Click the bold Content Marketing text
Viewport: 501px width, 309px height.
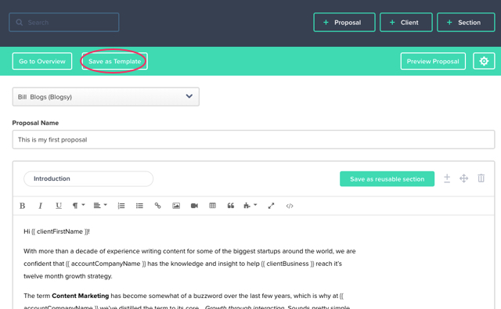[80, 296]
